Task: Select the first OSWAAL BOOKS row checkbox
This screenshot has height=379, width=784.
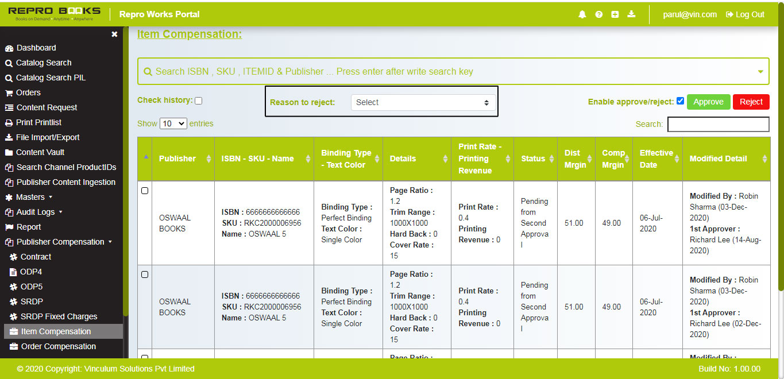Action: [x=145, y=191]
